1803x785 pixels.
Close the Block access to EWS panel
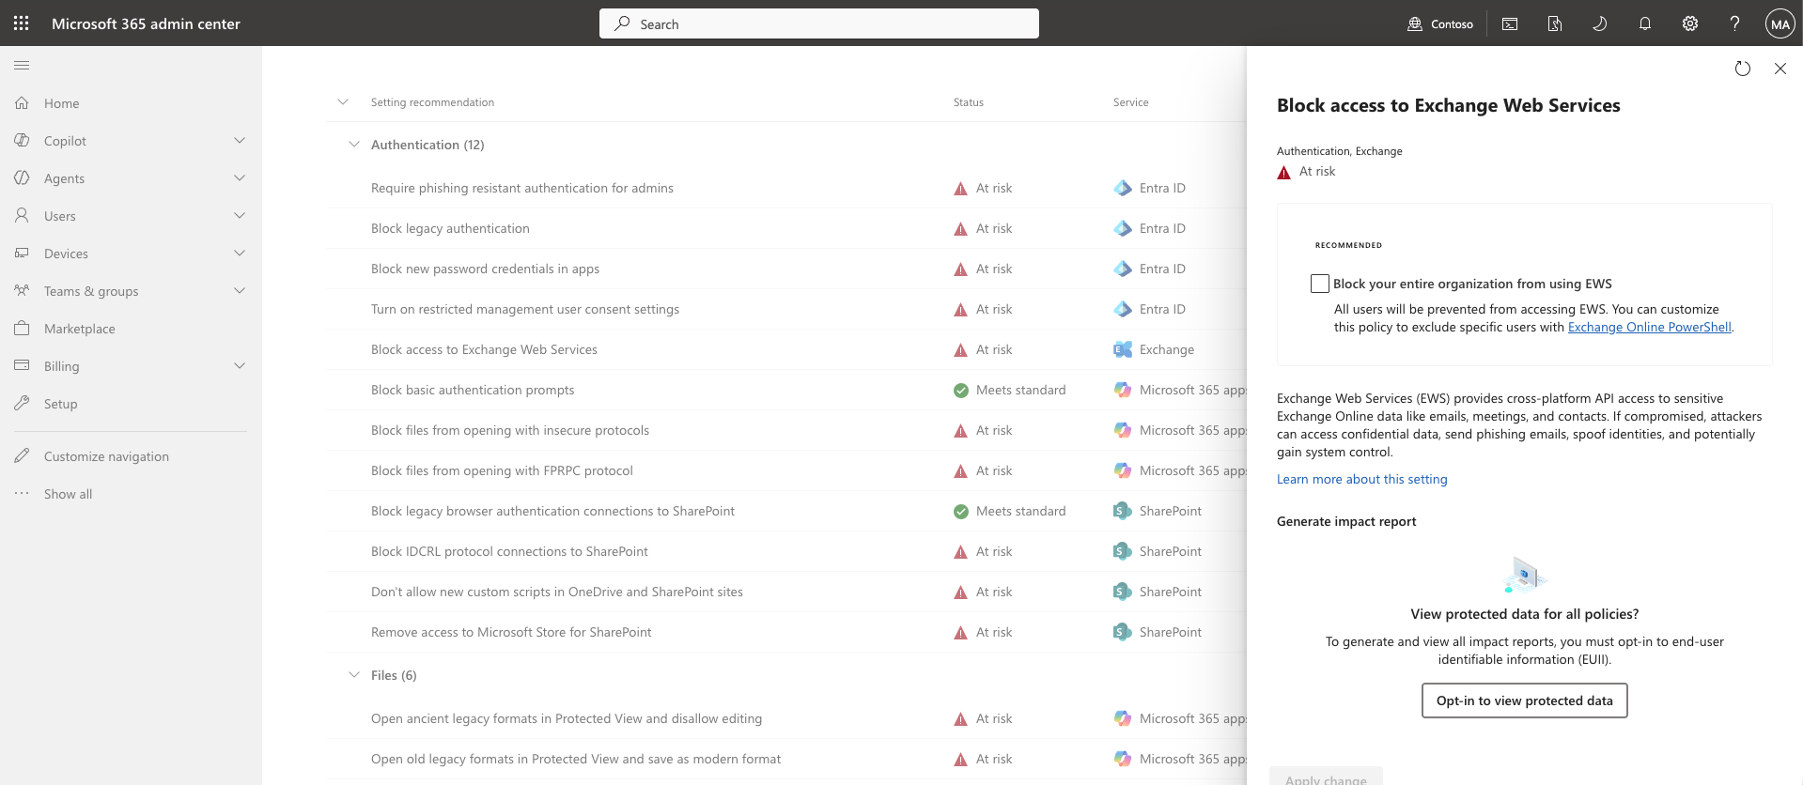coord(1780,69)
